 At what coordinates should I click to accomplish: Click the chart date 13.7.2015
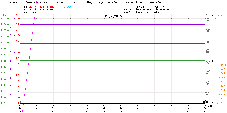113,16
